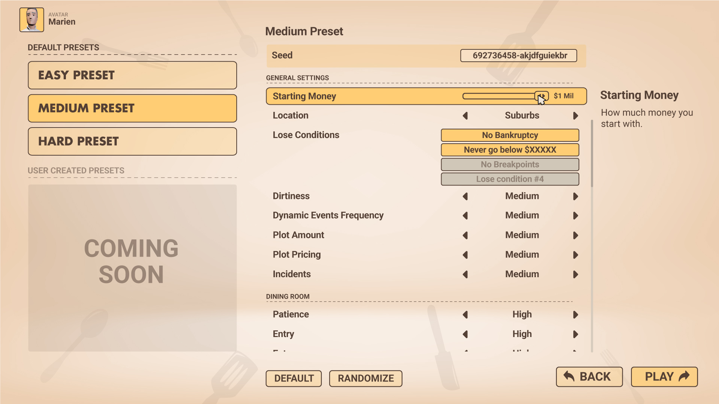This screenshot has width=719, height=404.
Task: Increase Plot Amount with right arrow
Action: pyautogui.click(x=576, y=235)
